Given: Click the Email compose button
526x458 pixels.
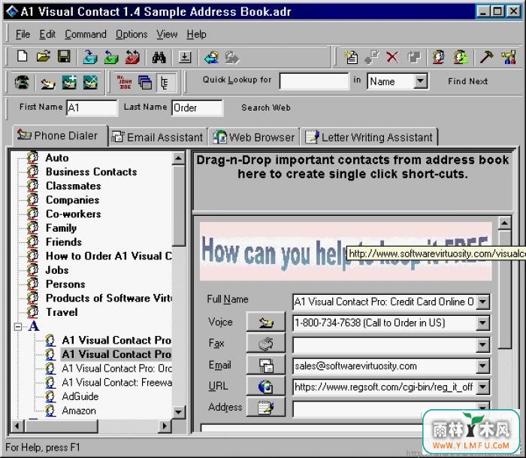Looking at the screenshot, I should [x=266, y=365].
